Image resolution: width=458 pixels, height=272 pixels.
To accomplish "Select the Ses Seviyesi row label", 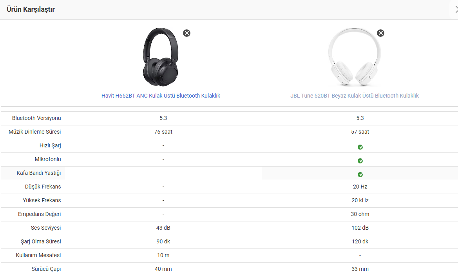I will [45, 228].
